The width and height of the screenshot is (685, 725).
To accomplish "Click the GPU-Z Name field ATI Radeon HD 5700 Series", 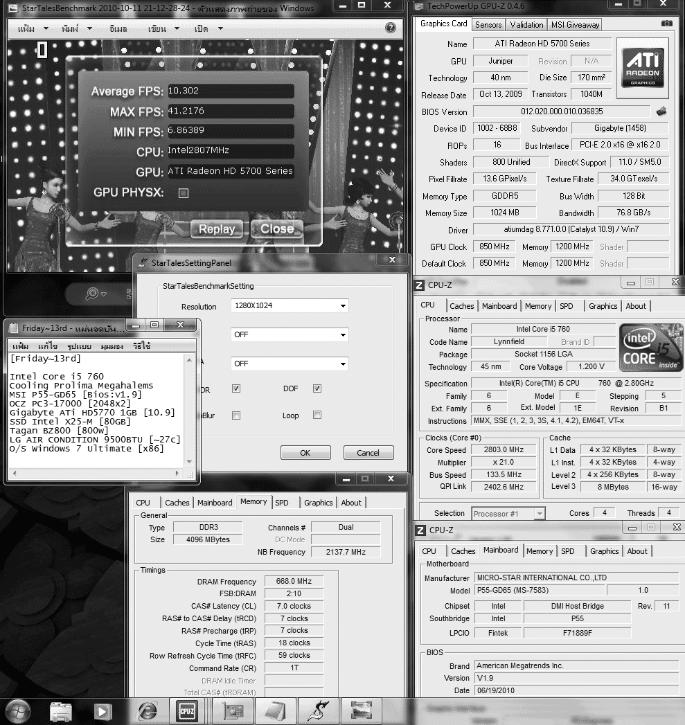I will click(542, 44).
